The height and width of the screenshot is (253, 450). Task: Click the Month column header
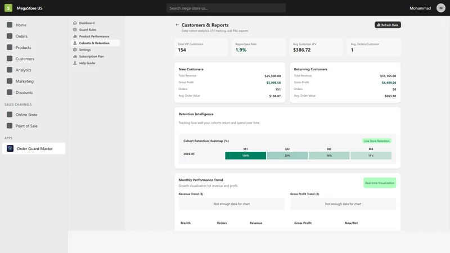point(186,223)
